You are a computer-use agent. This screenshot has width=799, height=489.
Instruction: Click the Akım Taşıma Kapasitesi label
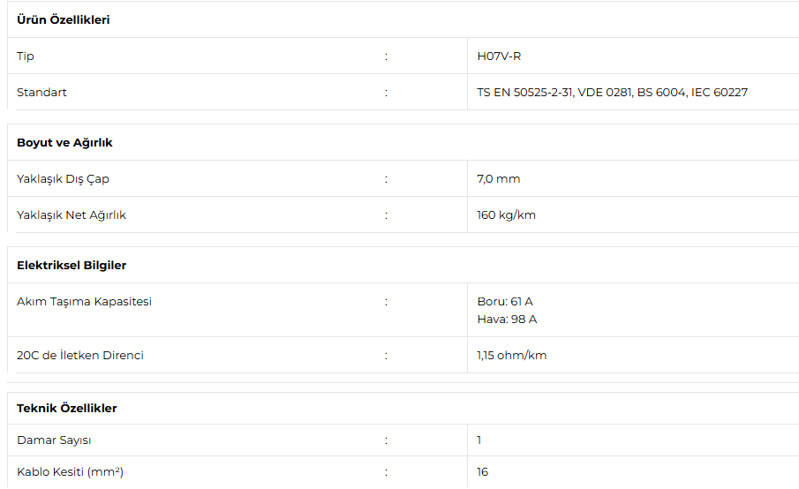point(84,302)
